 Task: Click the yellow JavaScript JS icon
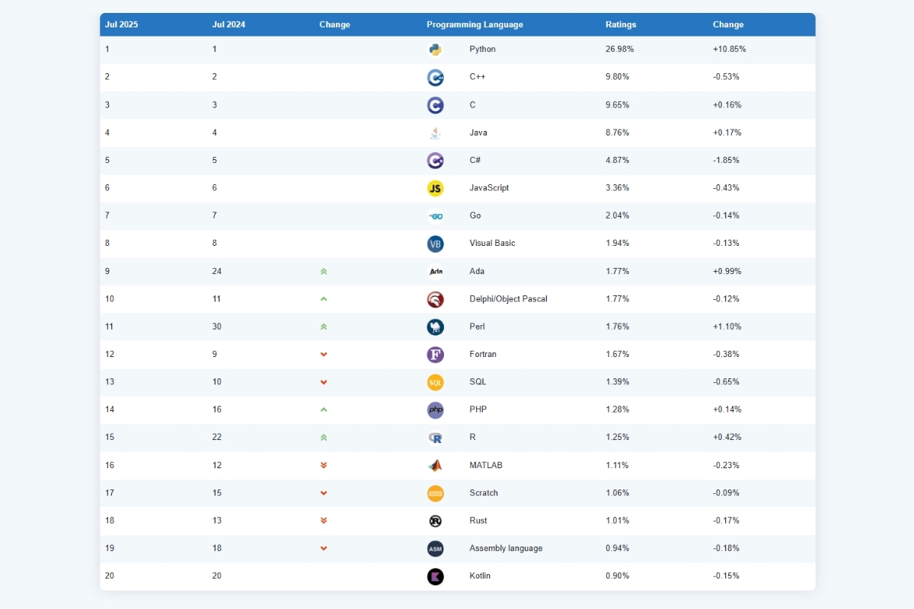pyautogui.click(x=435, y=188)
